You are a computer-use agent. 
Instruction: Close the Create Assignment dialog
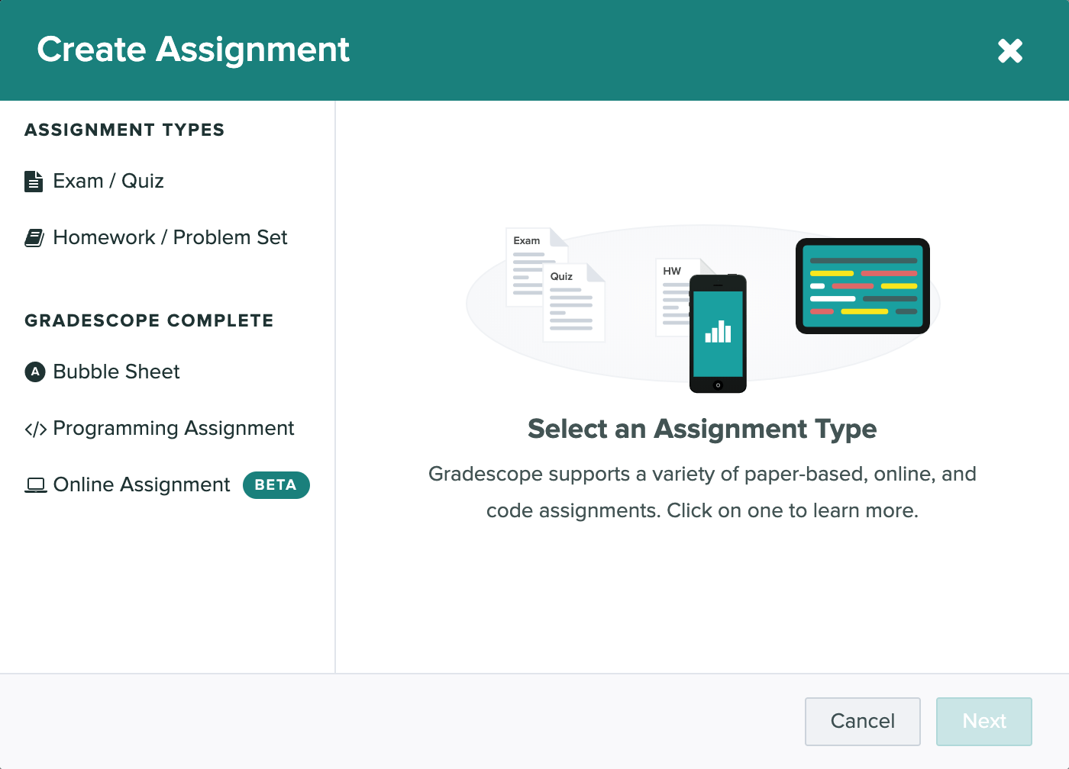(x=1009, y=50)
